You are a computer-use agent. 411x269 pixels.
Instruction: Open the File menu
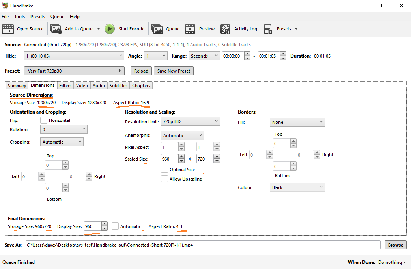click(5, 17)
